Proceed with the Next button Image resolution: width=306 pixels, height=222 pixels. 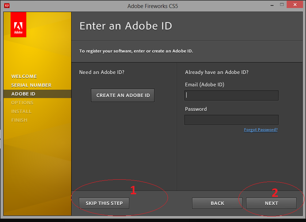coord(271,203)
